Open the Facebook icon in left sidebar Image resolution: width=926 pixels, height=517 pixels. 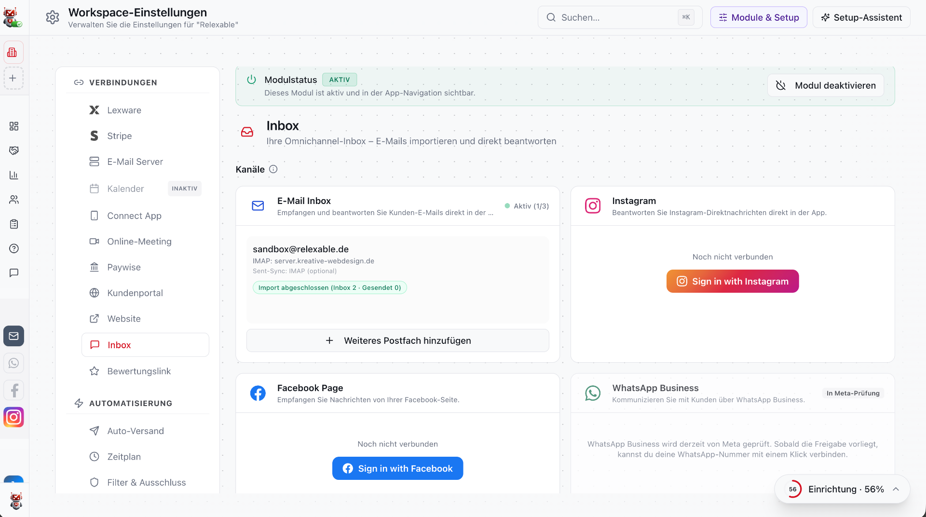coord(14,390)
